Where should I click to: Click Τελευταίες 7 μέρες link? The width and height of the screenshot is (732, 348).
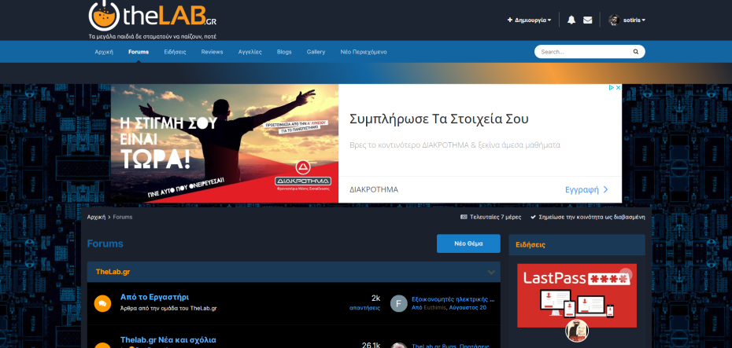point(492,217)
